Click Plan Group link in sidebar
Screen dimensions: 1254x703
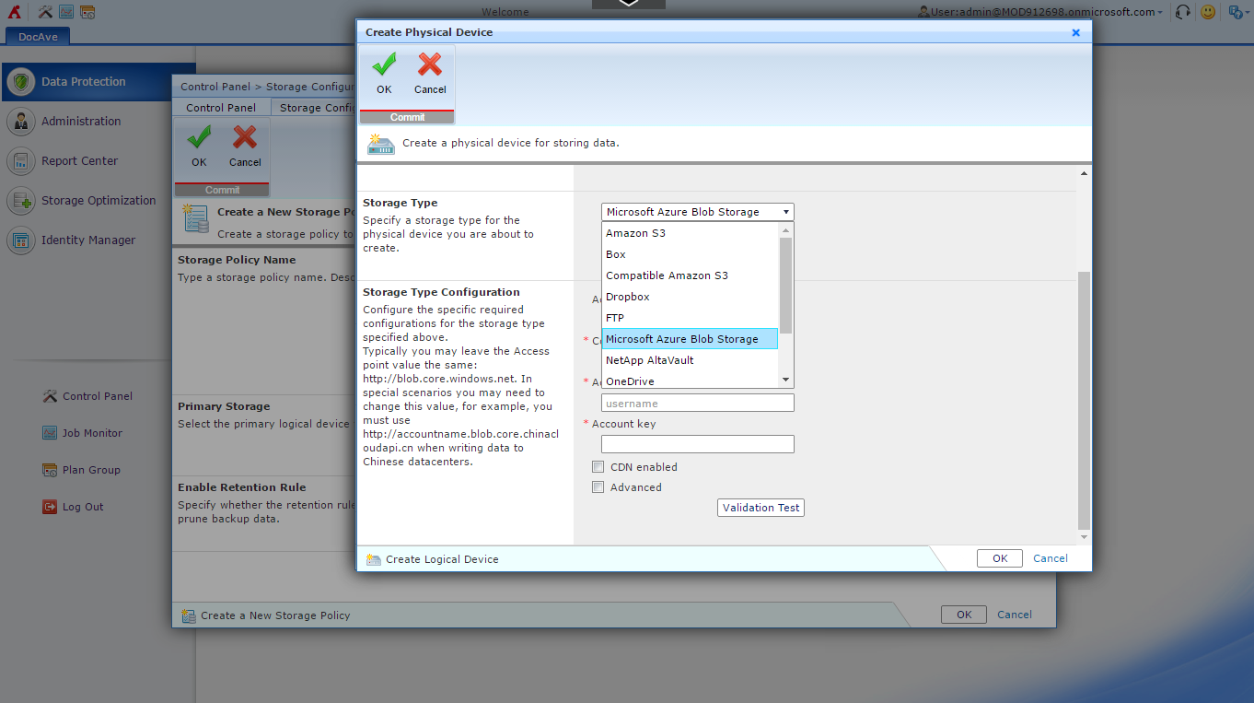[x=91, y=470]
